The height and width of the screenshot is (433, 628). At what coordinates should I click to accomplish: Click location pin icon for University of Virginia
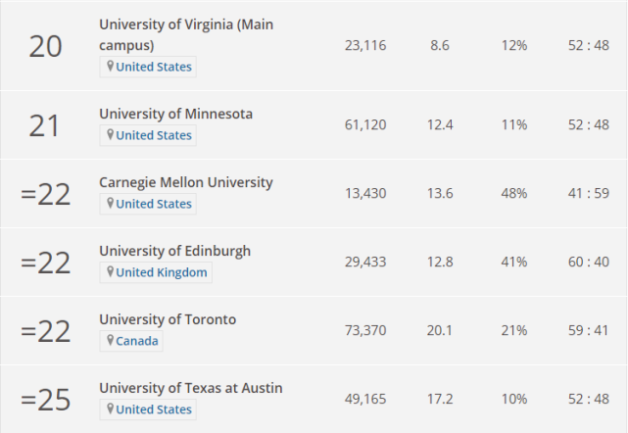tap(111, 67)
